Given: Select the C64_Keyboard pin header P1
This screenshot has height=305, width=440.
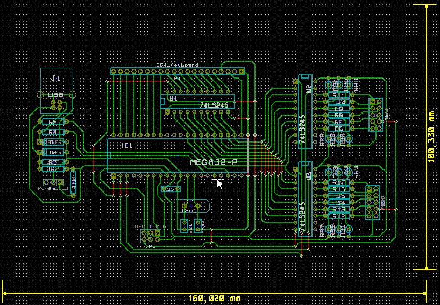Looking at the screenshot, I should click(x=178, y=71).
